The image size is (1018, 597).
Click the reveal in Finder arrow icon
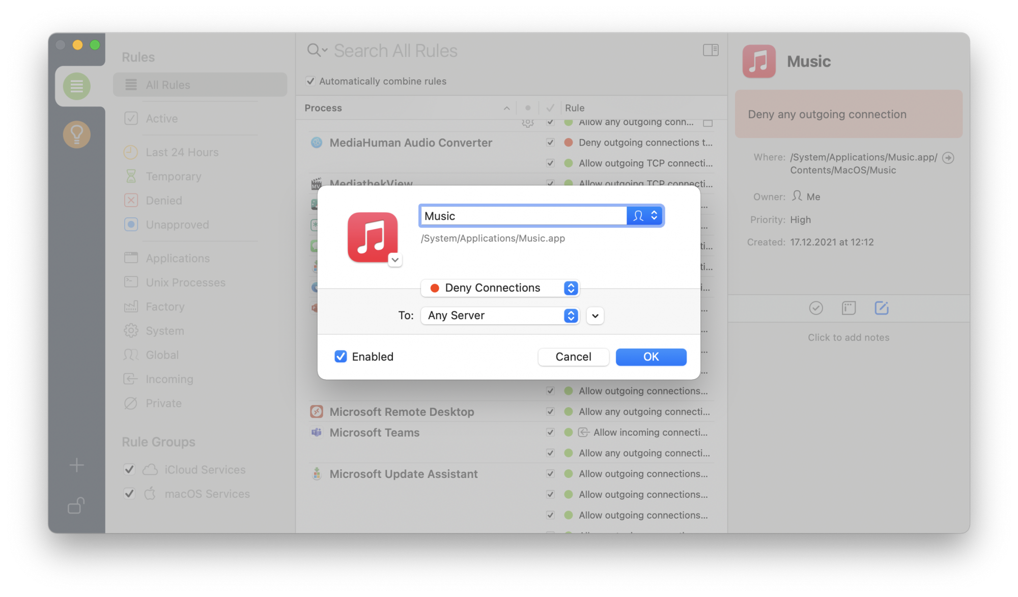[948, 158]
